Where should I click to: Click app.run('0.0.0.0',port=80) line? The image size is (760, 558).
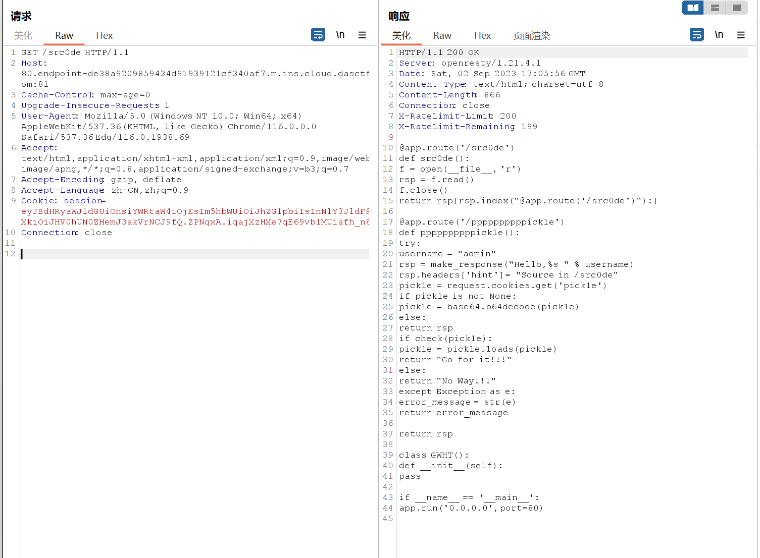tap(471, 508)
